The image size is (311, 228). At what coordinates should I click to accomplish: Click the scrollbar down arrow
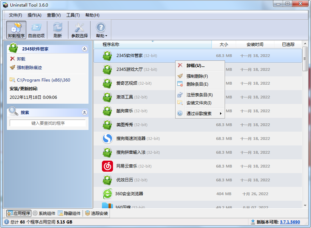click(305, 206)
